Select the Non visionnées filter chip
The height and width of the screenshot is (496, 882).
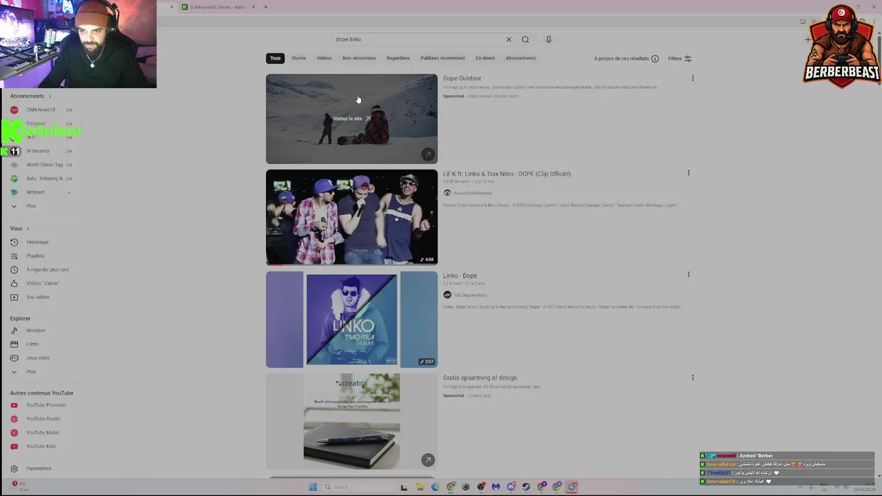click(359, 58)
